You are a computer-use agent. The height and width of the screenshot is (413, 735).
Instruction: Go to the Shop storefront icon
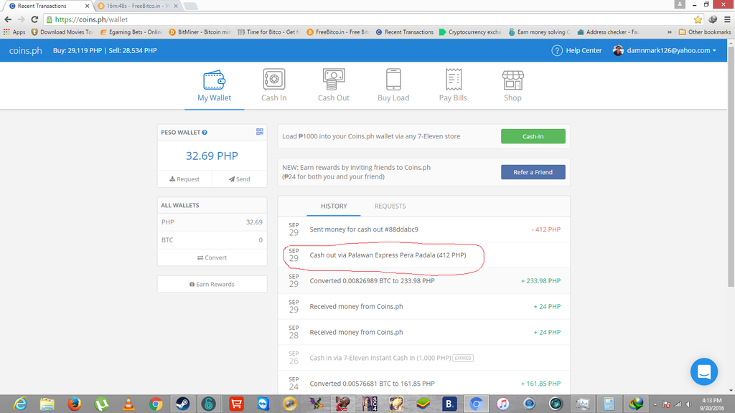click(x=512, y=79)
